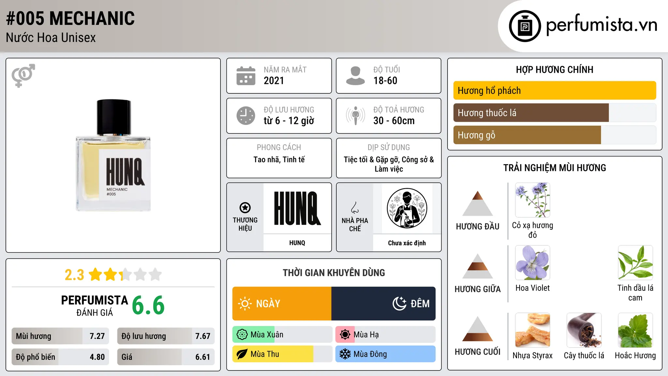Click the person icon next to age range
The width and height of the screenshot is (668, 376).
pos(356,76)
